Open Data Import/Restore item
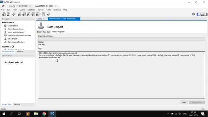Viewport: 208px width, 117px height. (16, 42)
